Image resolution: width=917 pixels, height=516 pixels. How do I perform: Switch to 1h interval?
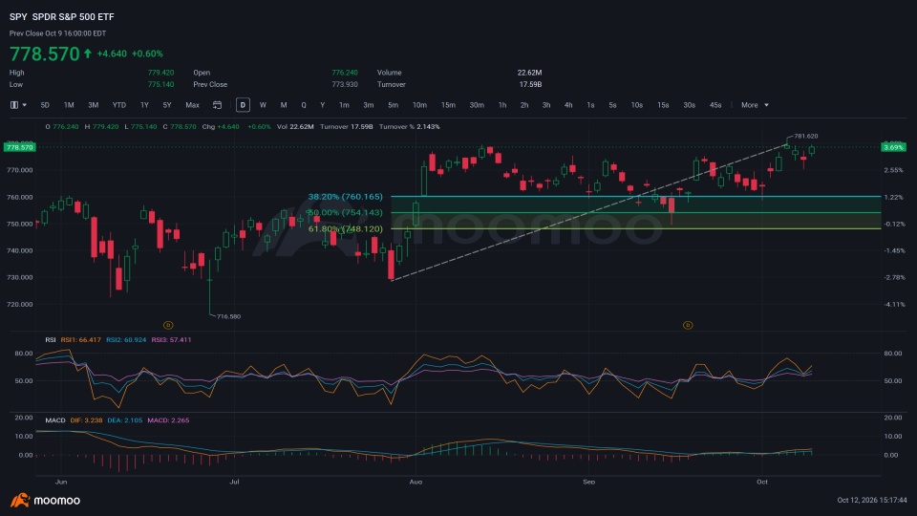tap(502, 105)
